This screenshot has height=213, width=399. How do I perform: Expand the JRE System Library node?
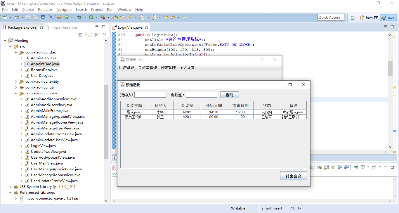(x=11, y=187)
